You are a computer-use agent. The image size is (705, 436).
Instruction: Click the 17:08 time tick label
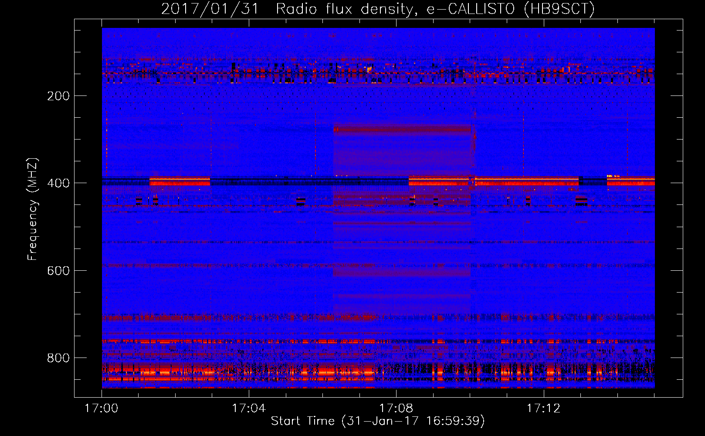point(396,408)
